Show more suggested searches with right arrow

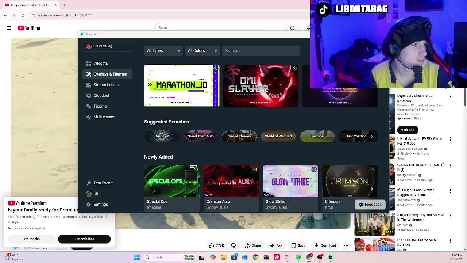(x=371, y=136)
